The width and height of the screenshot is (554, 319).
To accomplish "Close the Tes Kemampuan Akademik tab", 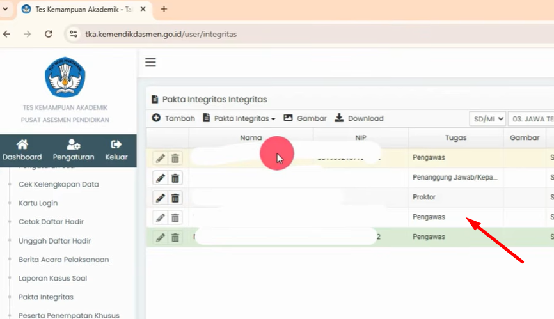I will pos(143,9).
